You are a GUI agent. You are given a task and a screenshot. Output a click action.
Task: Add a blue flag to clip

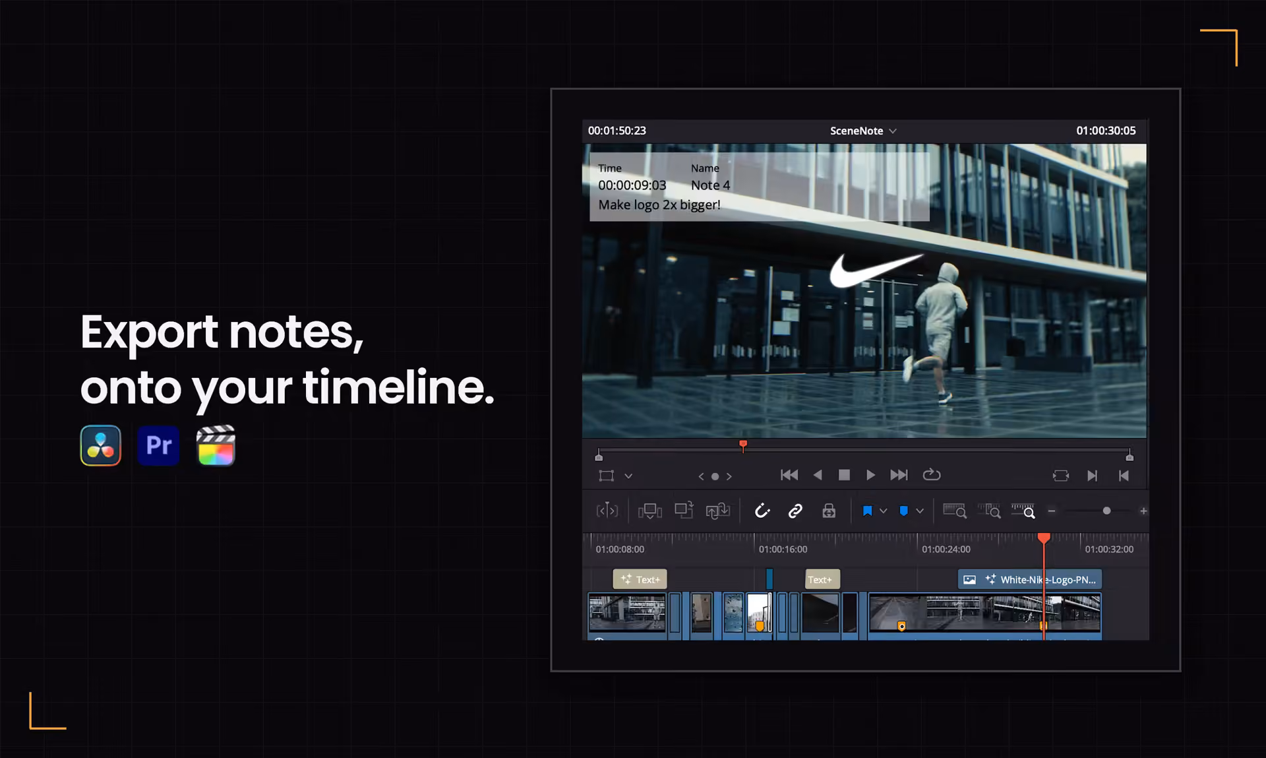click(x=867, y=511)
